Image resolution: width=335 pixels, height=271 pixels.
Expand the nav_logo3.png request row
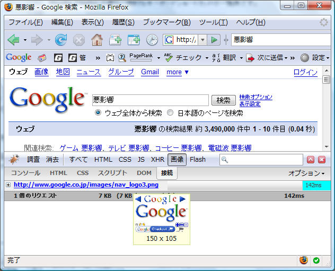coord(8,185)
